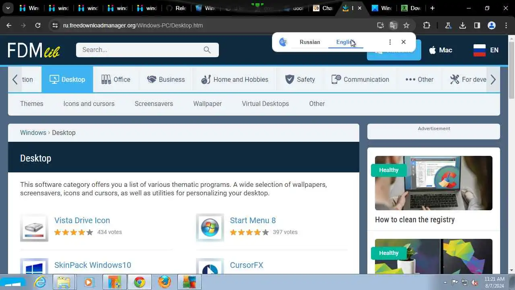This screenshot has width=515, height=290.
Task: Open a new tab with plus button
Action: [x=433, y=8]
